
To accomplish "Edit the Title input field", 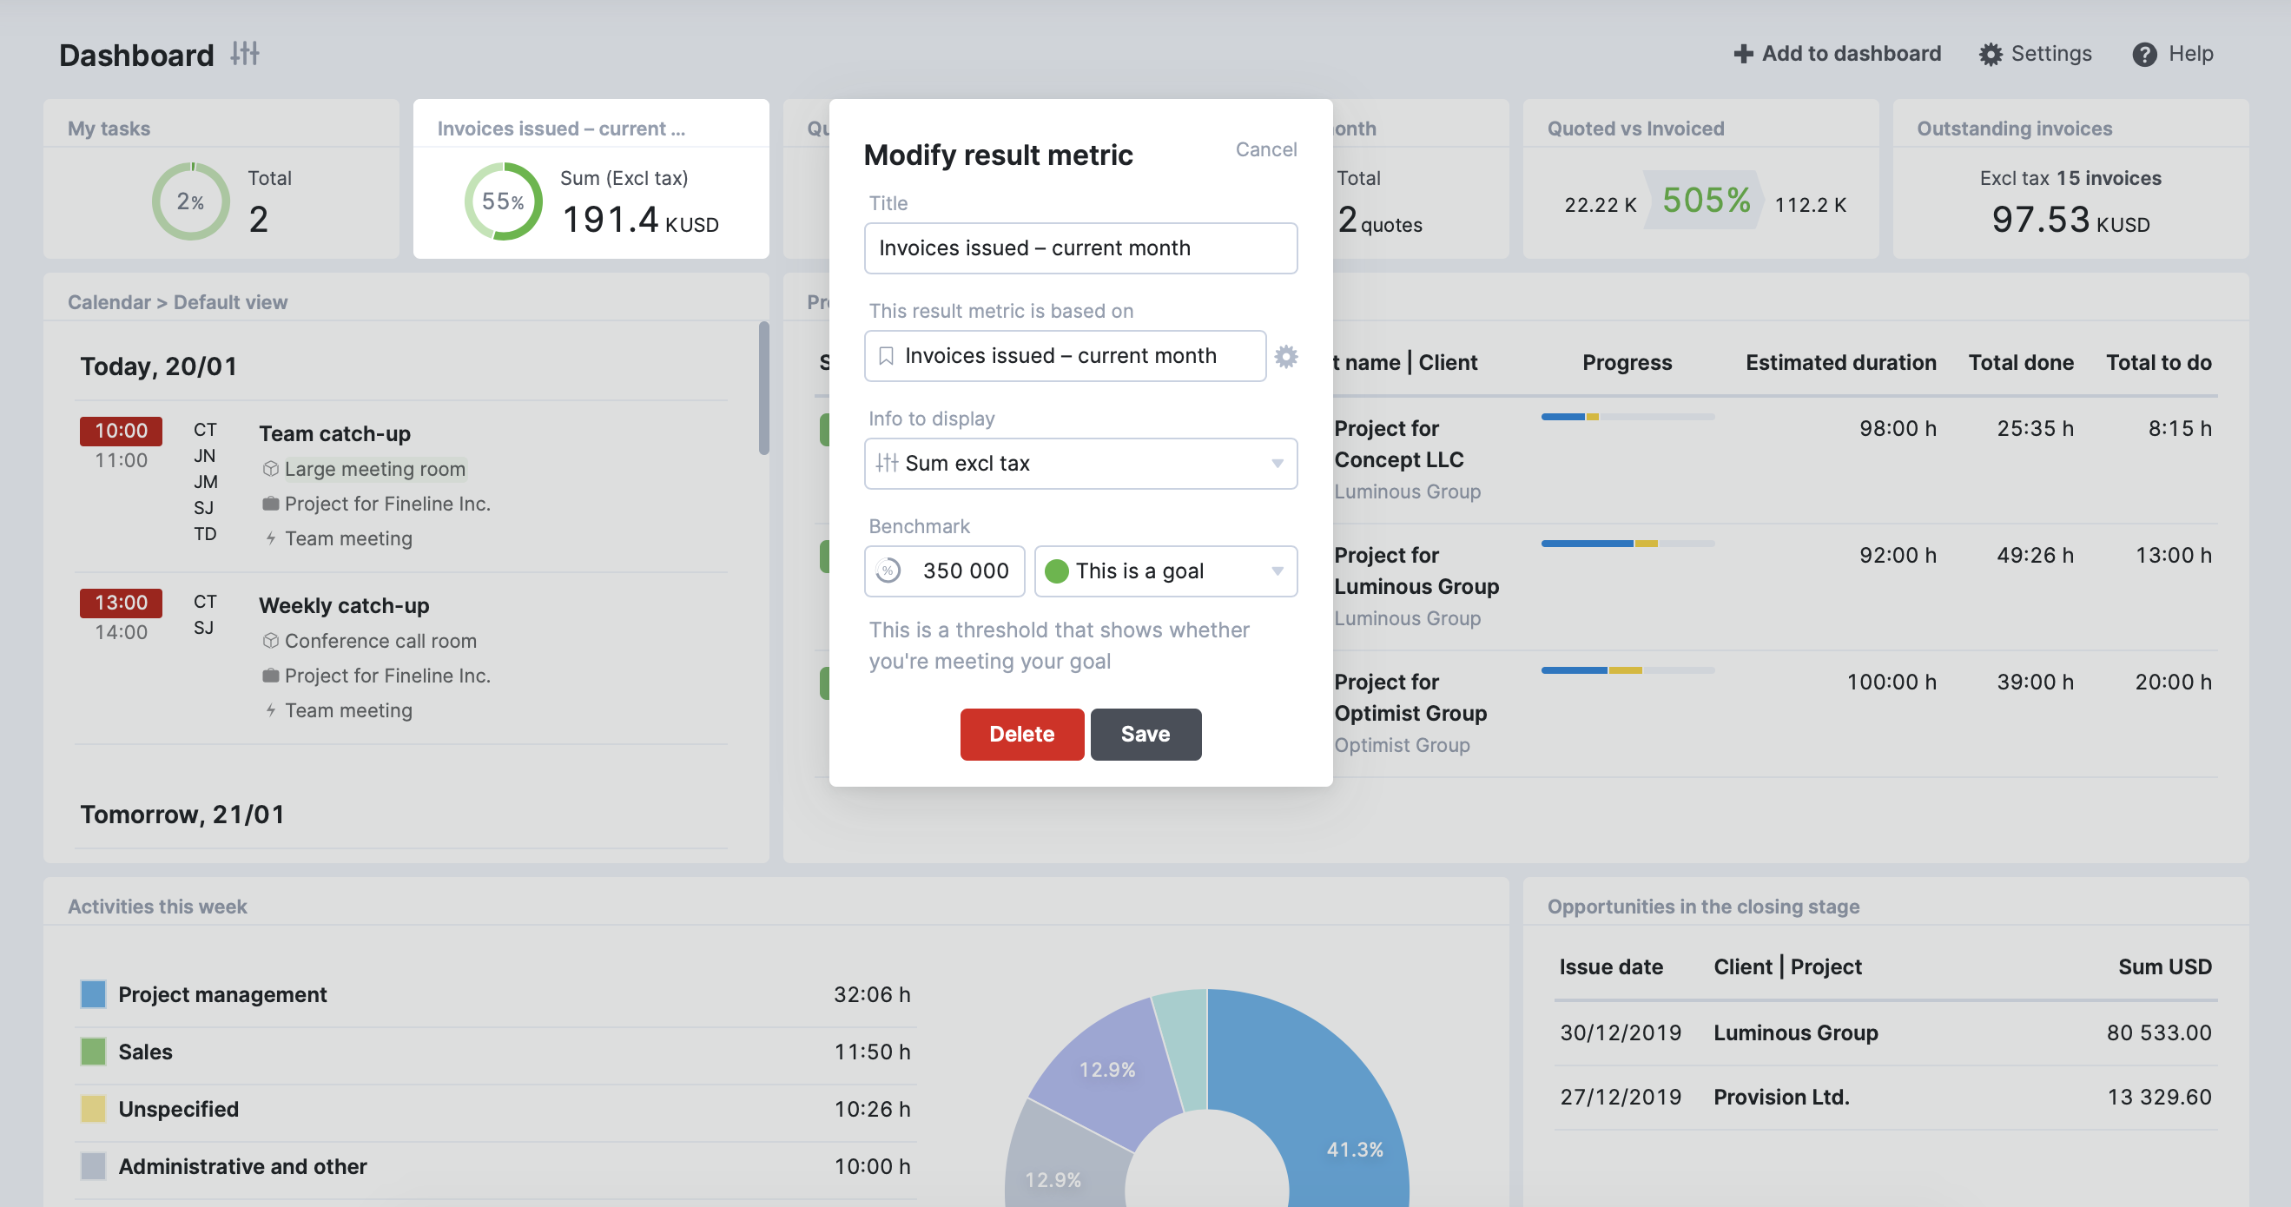I will (x=1080, y=248).
